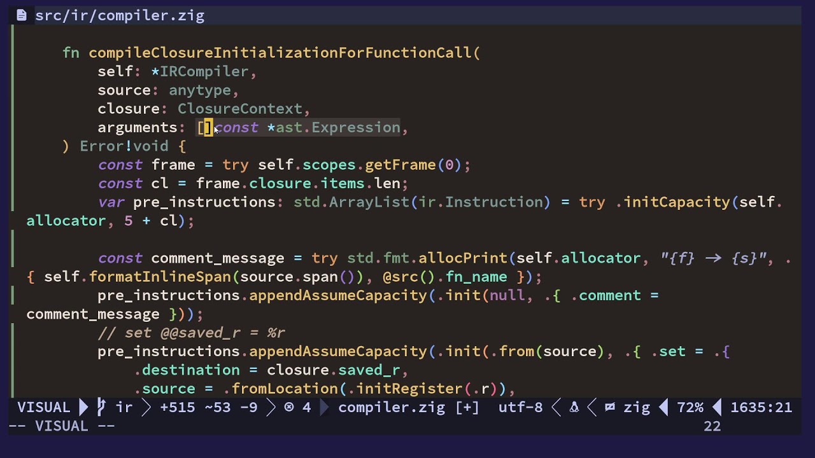Click the ~53 changed lines count

click(x=218, y=407)
